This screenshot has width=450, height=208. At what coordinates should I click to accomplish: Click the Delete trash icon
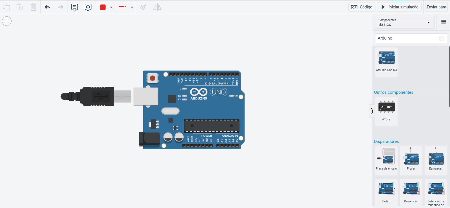(x=33, y=7)
